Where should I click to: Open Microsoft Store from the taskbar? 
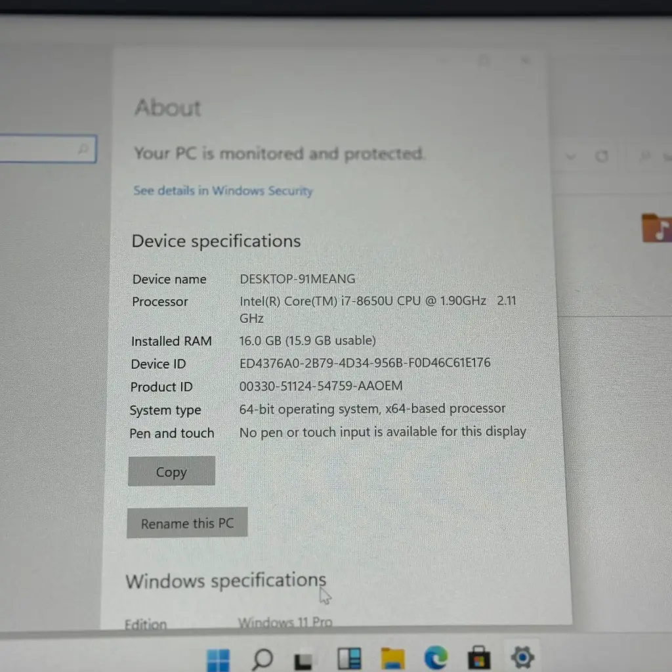click(x=478, y=658)
